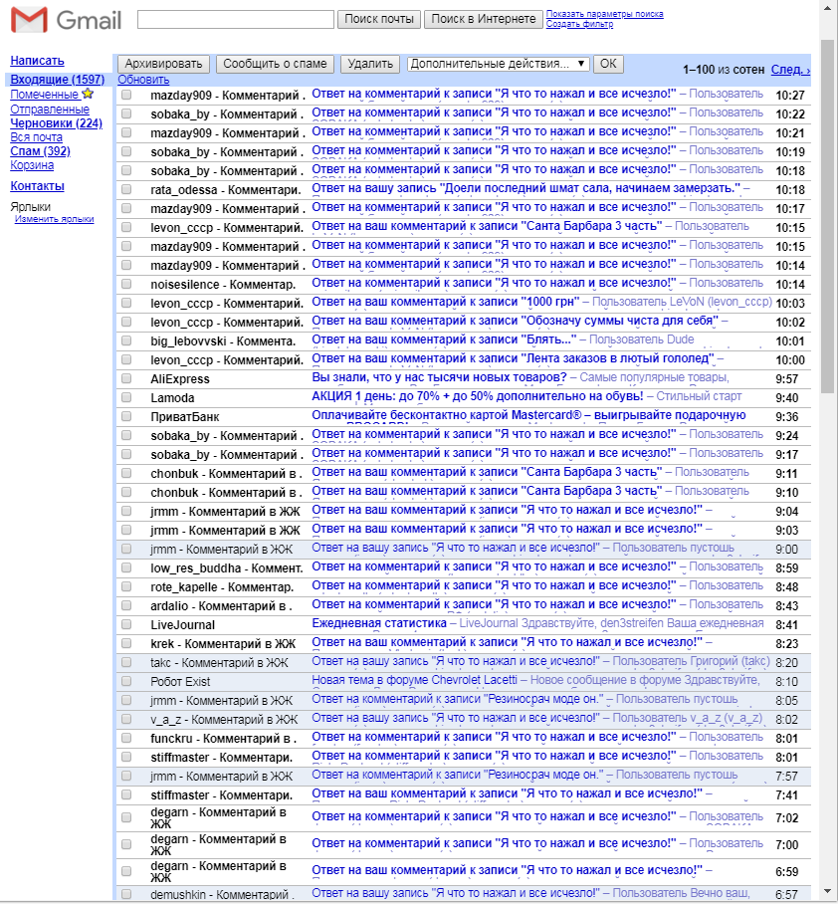Select the ПриватБанк message checkbox
Screen dimensions: 838x904
point(126,416)
